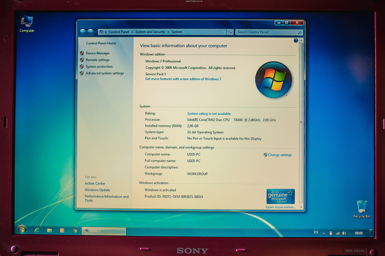Launch Windows Media Player from the taskbar
Image resolution: width=385 pixels, height=256 pixels.
62,230
